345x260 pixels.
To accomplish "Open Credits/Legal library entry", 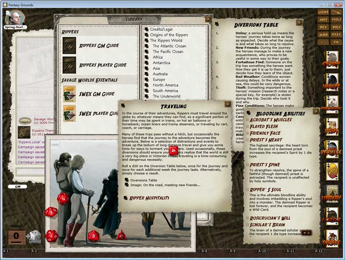I will pyautogui.click(x=159, y=29).
